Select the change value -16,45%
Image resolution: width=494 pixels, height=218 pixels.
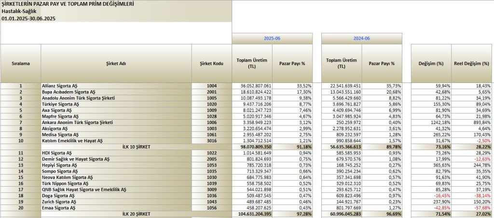431,196
